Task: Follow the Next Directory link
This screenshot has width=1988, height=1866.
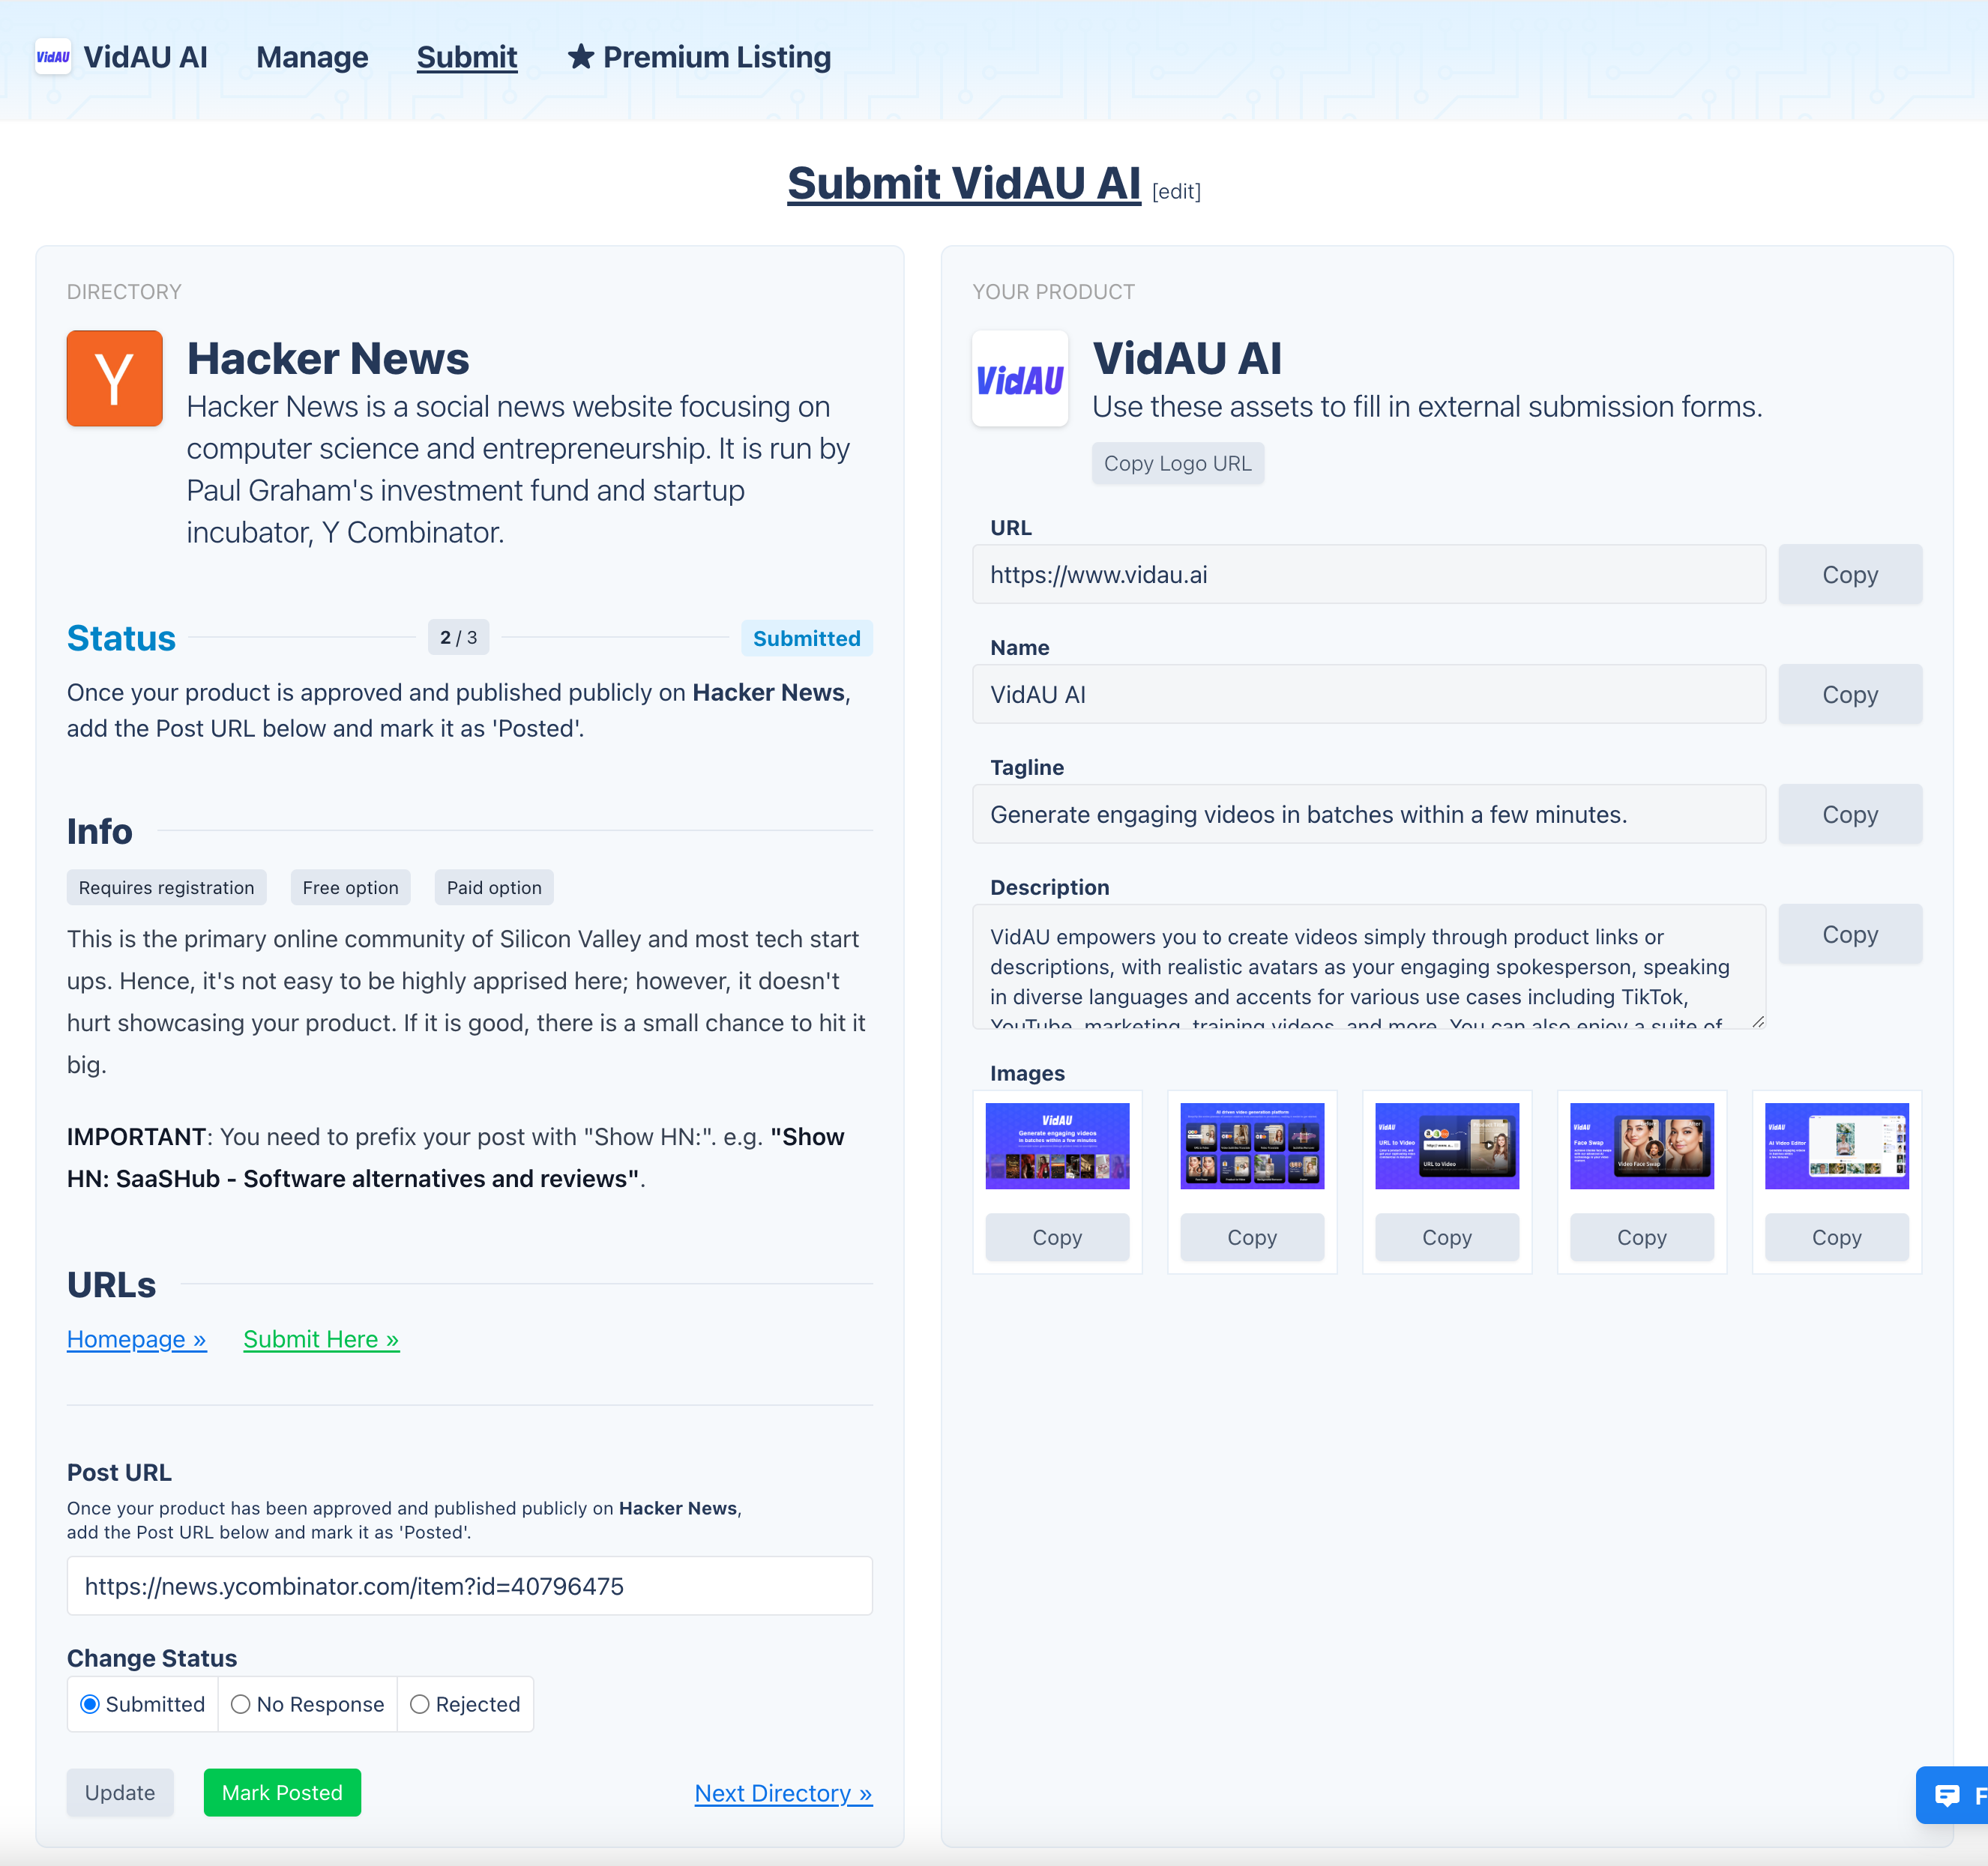Action: (x=783, y=1793)
